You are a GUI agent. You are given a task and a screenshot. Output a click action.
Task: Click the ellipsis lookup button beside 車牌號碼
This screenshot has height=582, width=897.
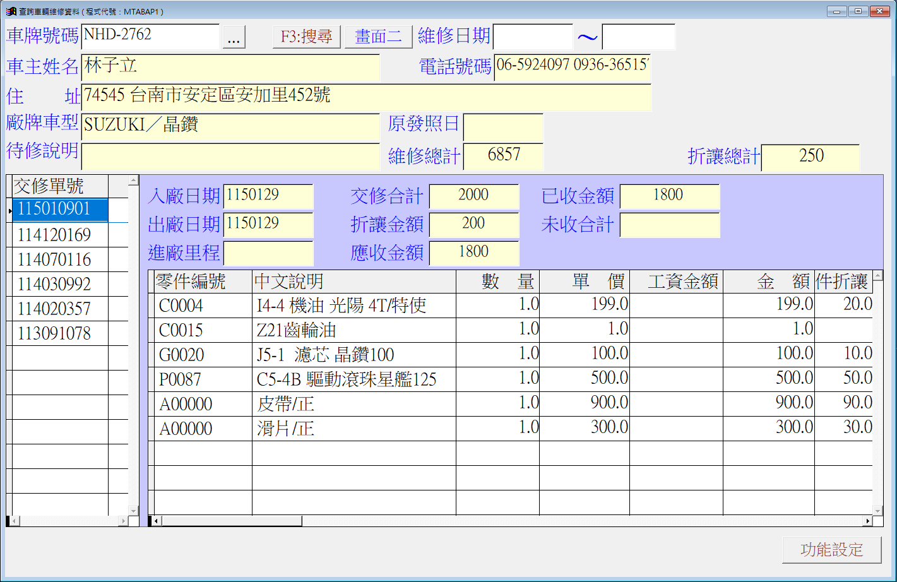coord(234,38)
